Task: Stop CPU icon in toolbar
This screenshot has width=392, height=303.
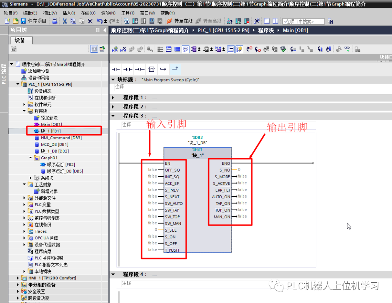Action: tap(246, 21)
